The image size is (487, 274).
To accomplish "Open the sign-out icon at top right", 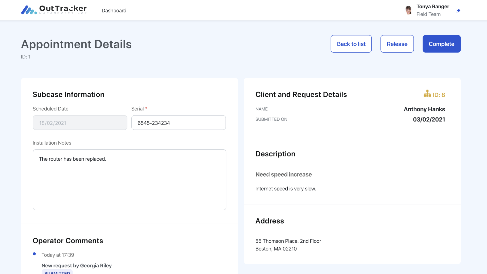I will [x=458, y=10].
